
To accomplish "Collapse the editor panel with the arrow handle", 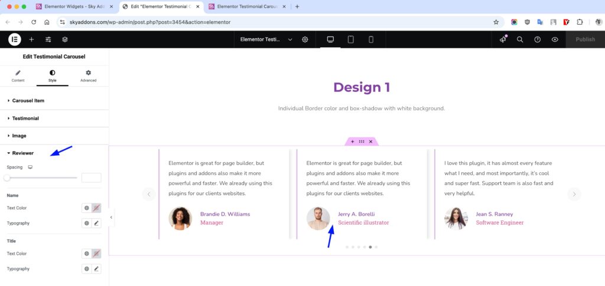I will pyautogui.click(x=111, y=218).
